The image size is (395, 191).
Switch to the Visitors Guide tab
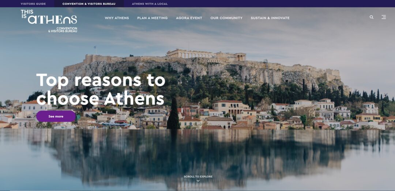[33, 4]
